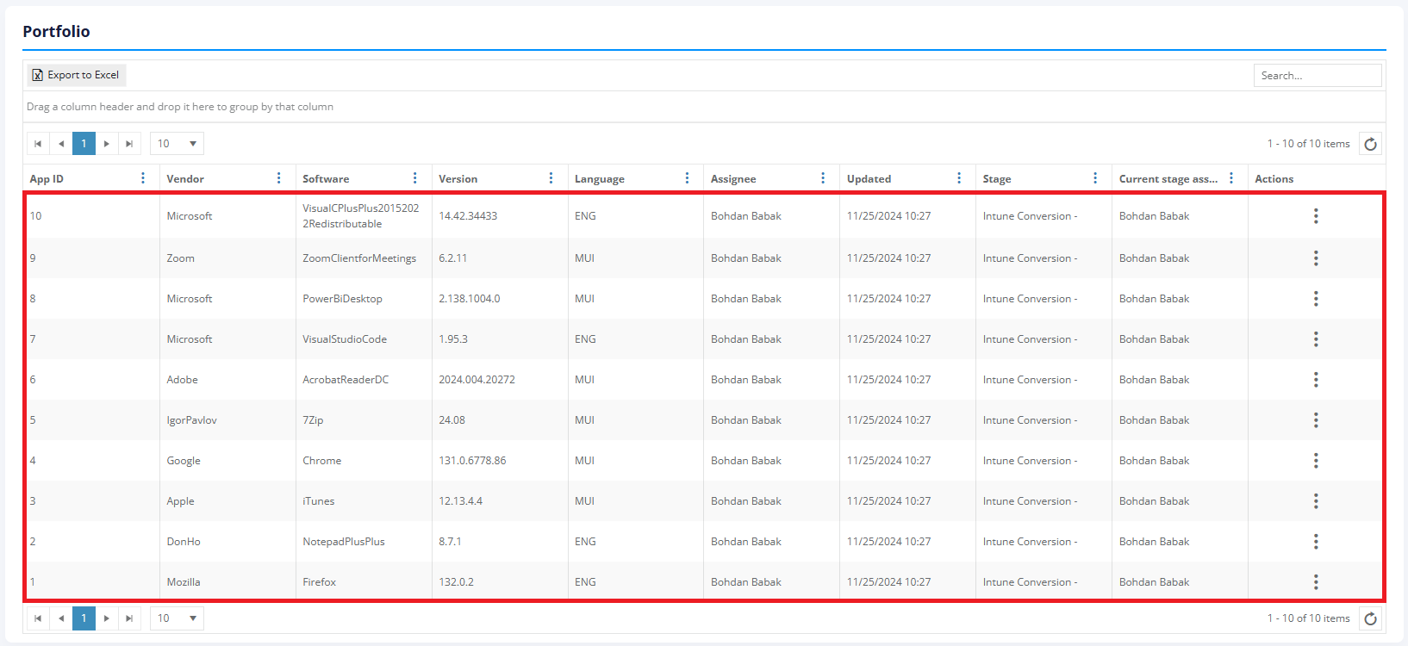Open Vendor column menu
1408x646 pixels.
coord(279,178)
